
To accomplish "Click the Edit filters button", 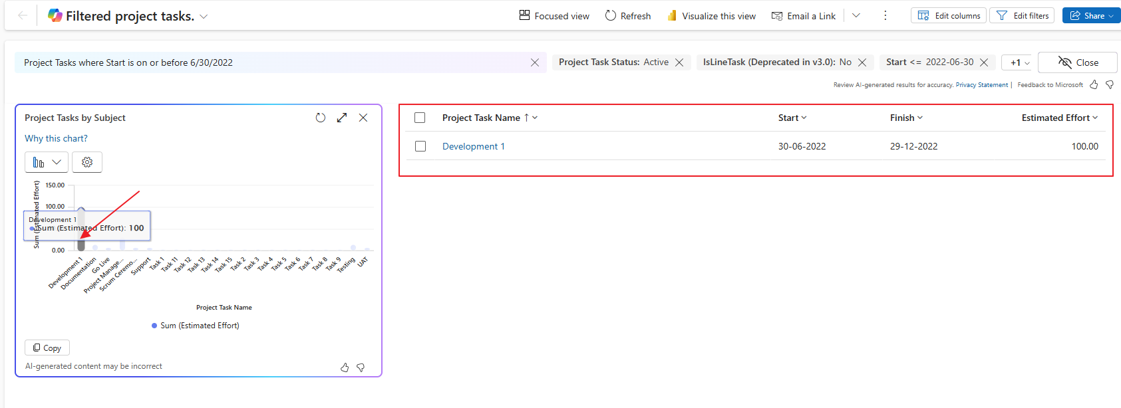I will [x=1022, y=16].
